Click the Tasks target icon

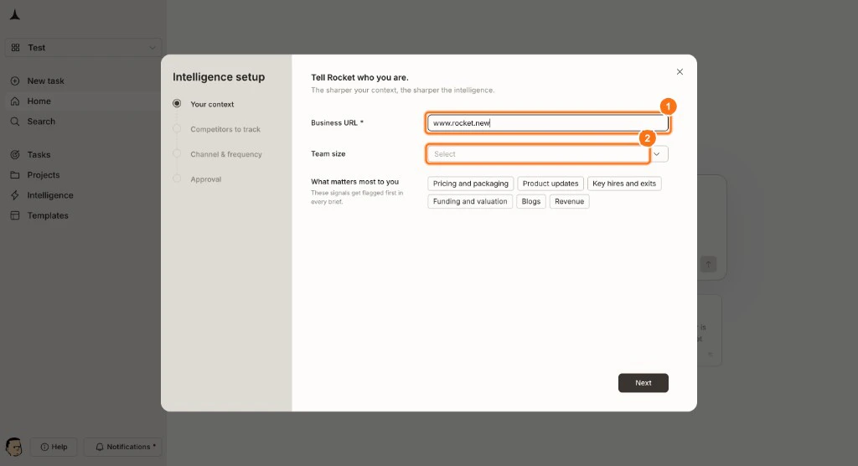click(15, 155)
